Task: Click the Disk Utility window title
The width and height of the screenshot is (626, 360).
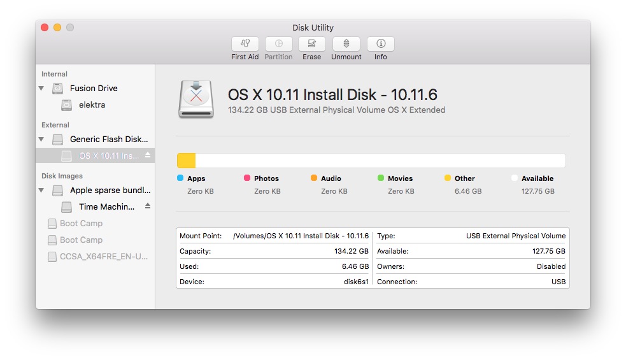Action: pos(313,27)
